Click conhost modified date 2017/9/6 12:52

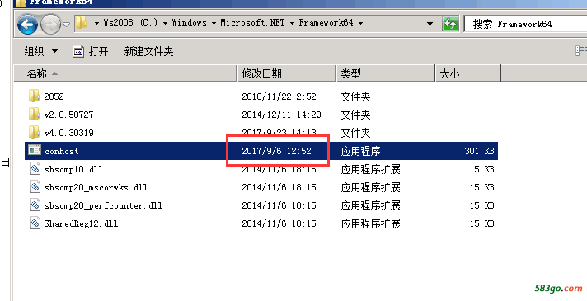pos(277,151)
